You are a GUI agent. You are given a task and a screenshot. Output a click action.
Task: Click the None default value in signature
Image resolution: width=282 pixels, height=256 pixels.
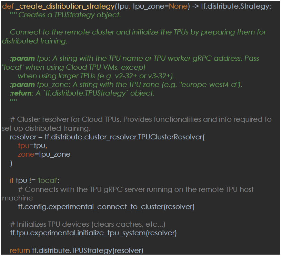[x=178, y=7]
